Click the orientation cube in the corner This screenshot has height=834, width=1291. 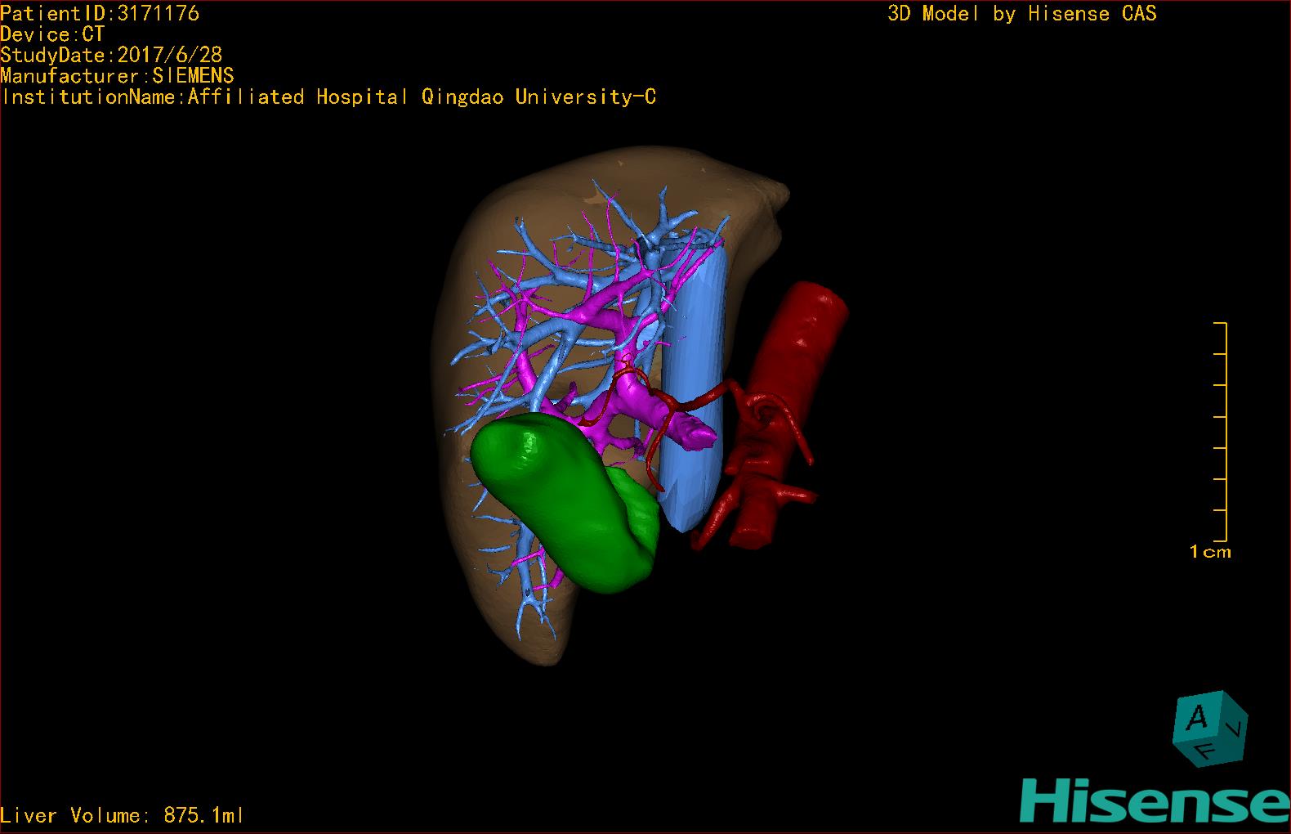pos(1210,729)
